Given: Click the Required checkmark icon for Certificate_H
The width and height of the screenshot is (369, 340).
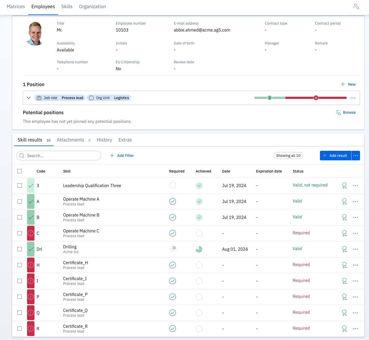Looking at the screenshot, I should (x=173, y=265).
